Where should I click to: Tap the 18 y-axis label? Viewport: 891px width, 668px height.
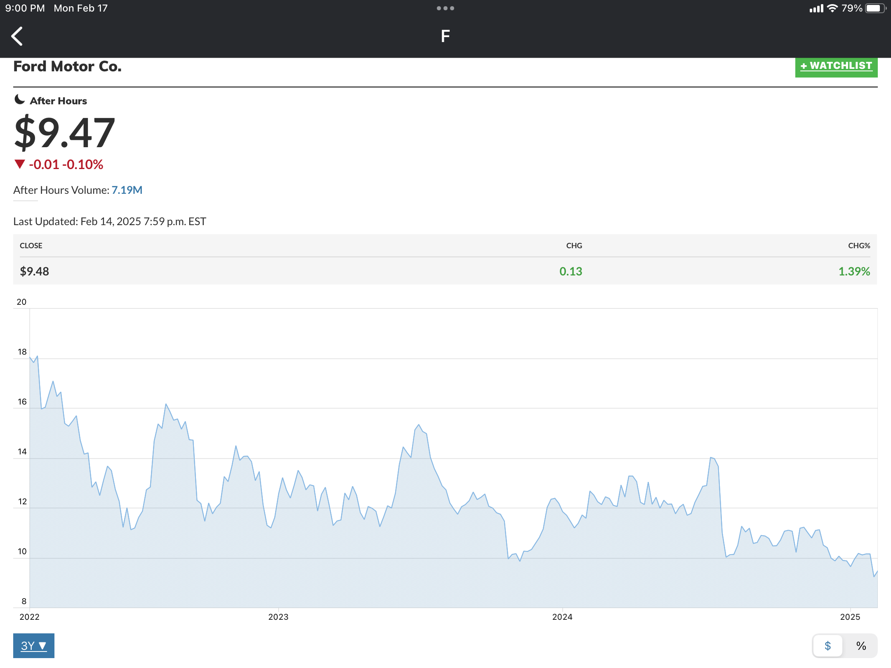(x=22, y=352)
